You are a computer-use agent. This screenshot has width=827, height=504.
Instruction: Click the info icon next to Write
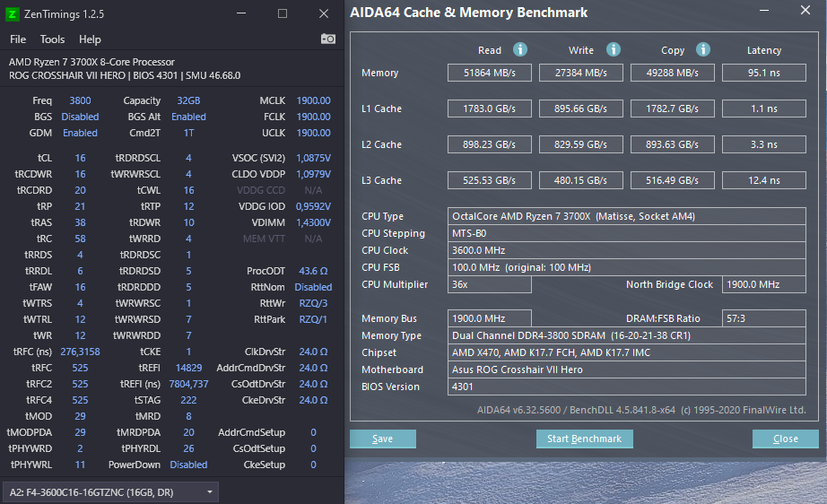click(x=613, y=49)
